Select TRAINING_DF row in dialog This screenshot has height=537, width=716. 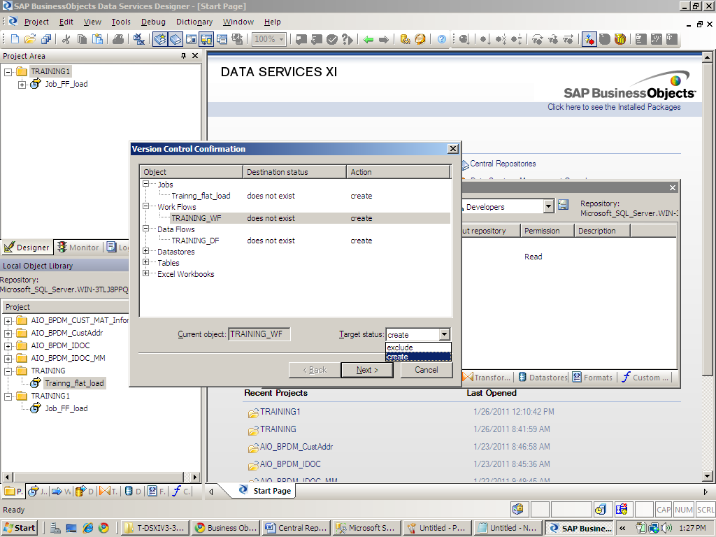coord(296,241)
